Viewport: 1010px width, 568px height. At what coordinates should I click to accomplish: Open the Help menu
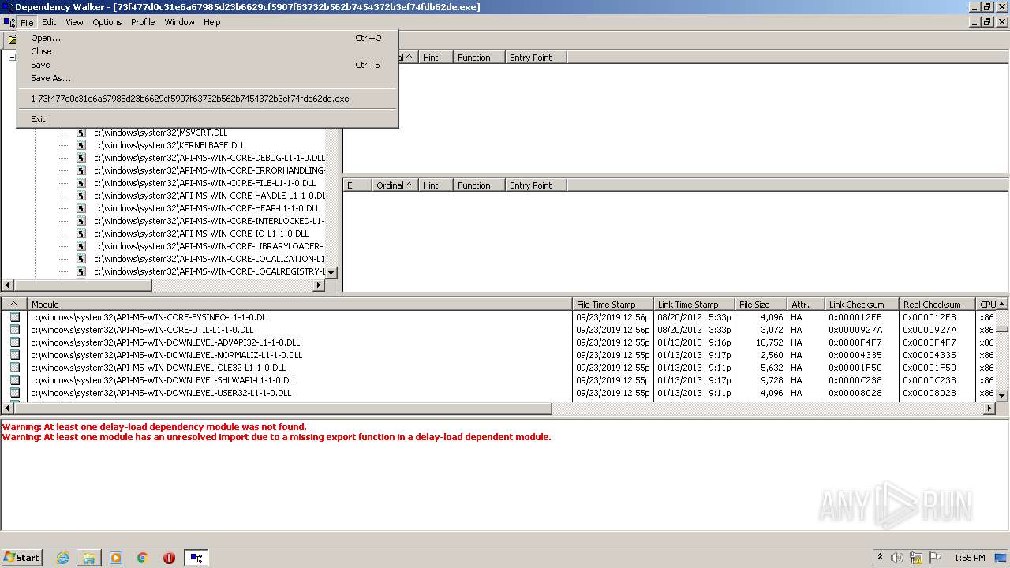coord(212,22)
